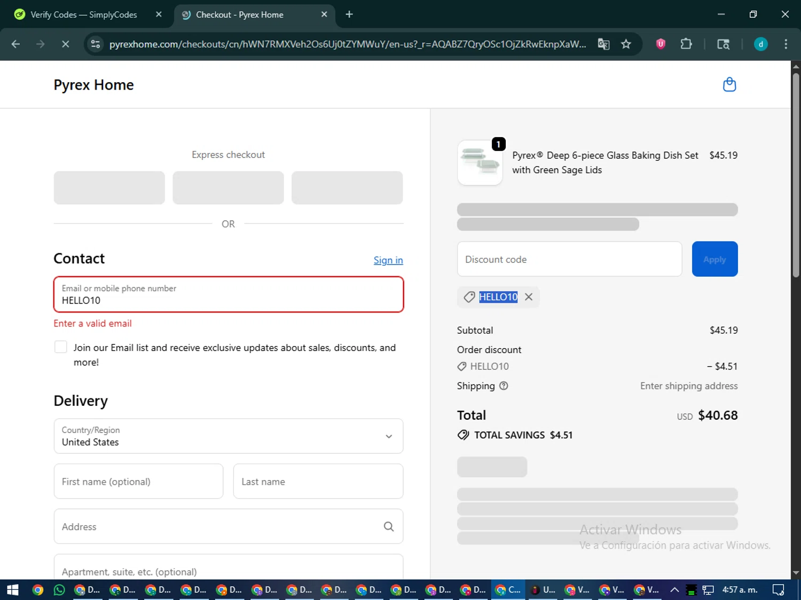
Task: Click the browser forward arrow
Action: 41,44
